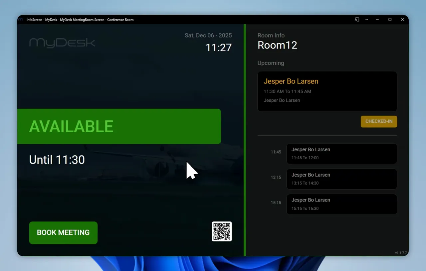Maximize the InfoScreen window

tap(390, 20)
